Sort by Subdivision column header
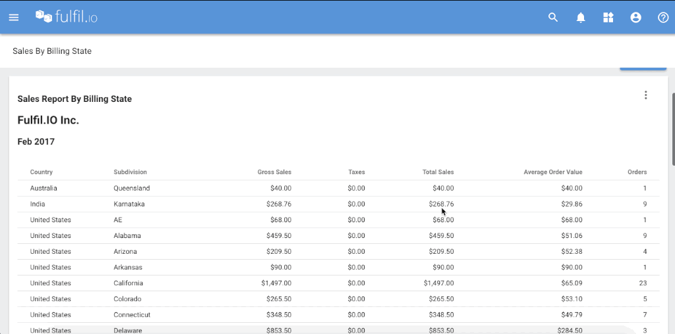Viewport: 675px width, 334px height. tap(130, 172)
